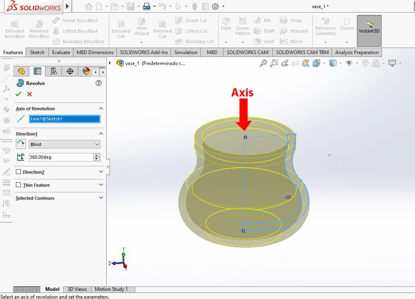Image resolution: width=415 pixels, height=299 pixels.
Task: Switch to the MBD Dimensions tab
Action: click(x=95, y=52)
